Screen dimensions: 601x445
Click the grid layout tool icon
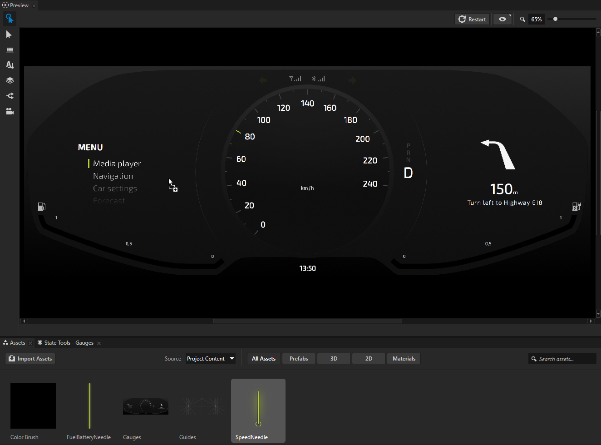(x=10, y=50)
